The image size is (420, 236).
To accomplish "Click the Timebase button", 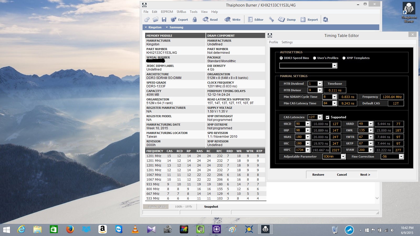I will (x=335, y=84).
